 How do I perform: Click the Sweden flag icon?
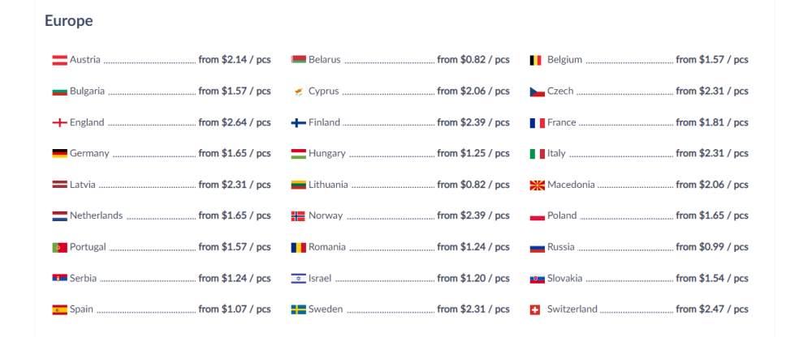(x=298, y=309)
